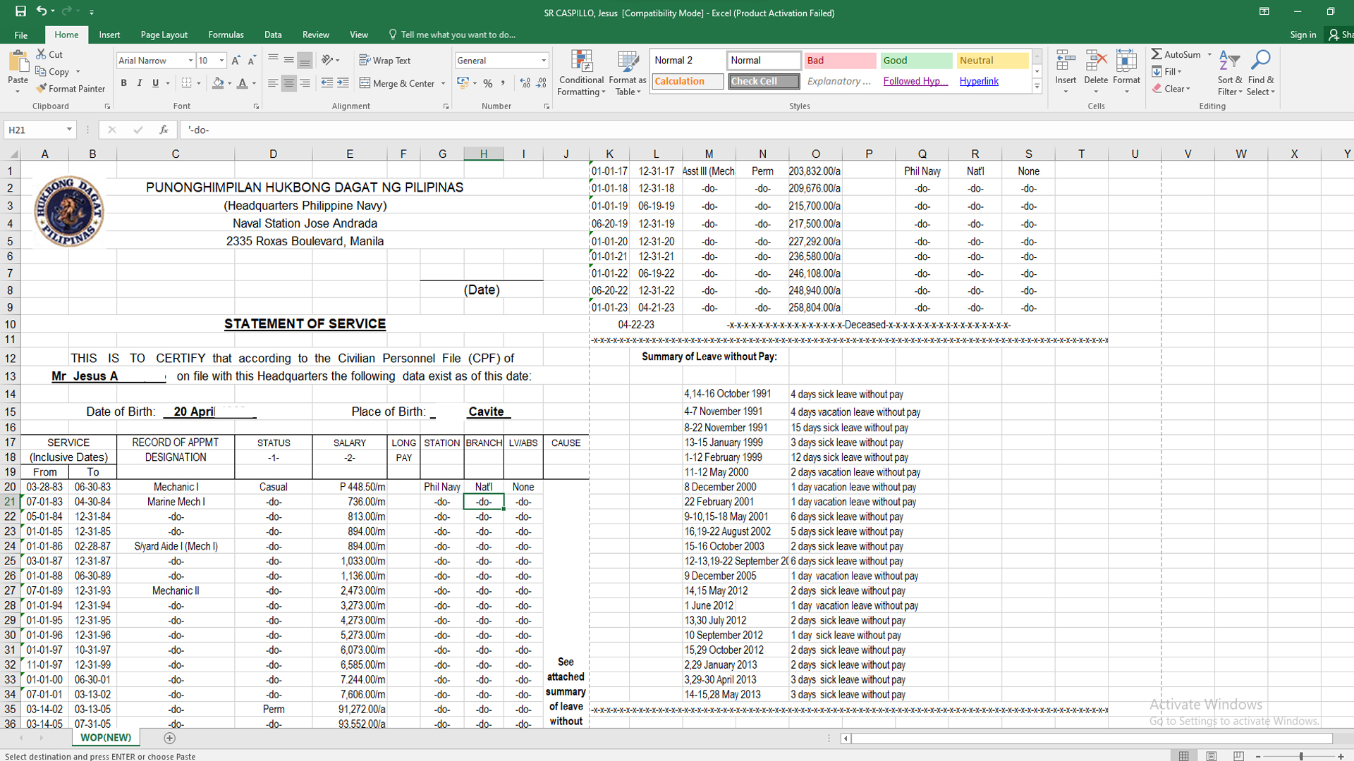Expand the General number format dropdown

coord(544,61)
